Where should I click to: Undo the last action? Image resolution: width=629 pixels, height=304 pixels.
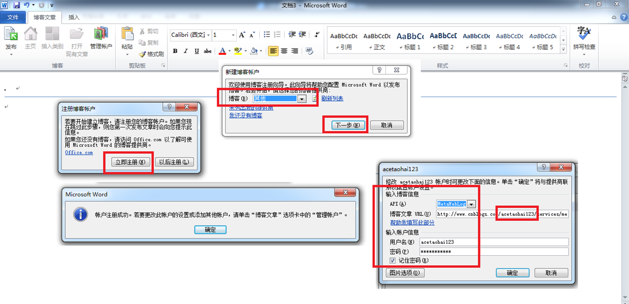click(x=26, y=5)
